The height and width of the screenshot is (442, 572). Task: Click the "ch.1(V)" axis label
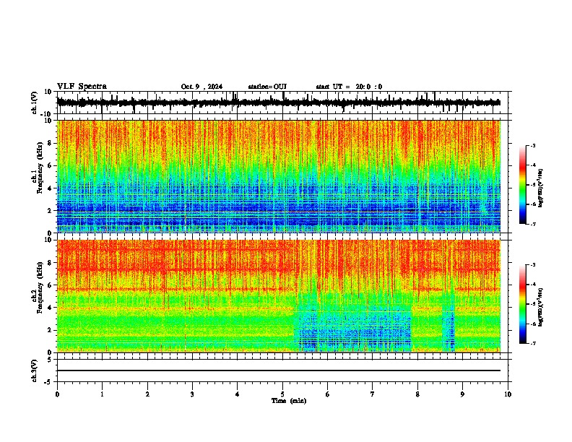(x=35, y=103)
